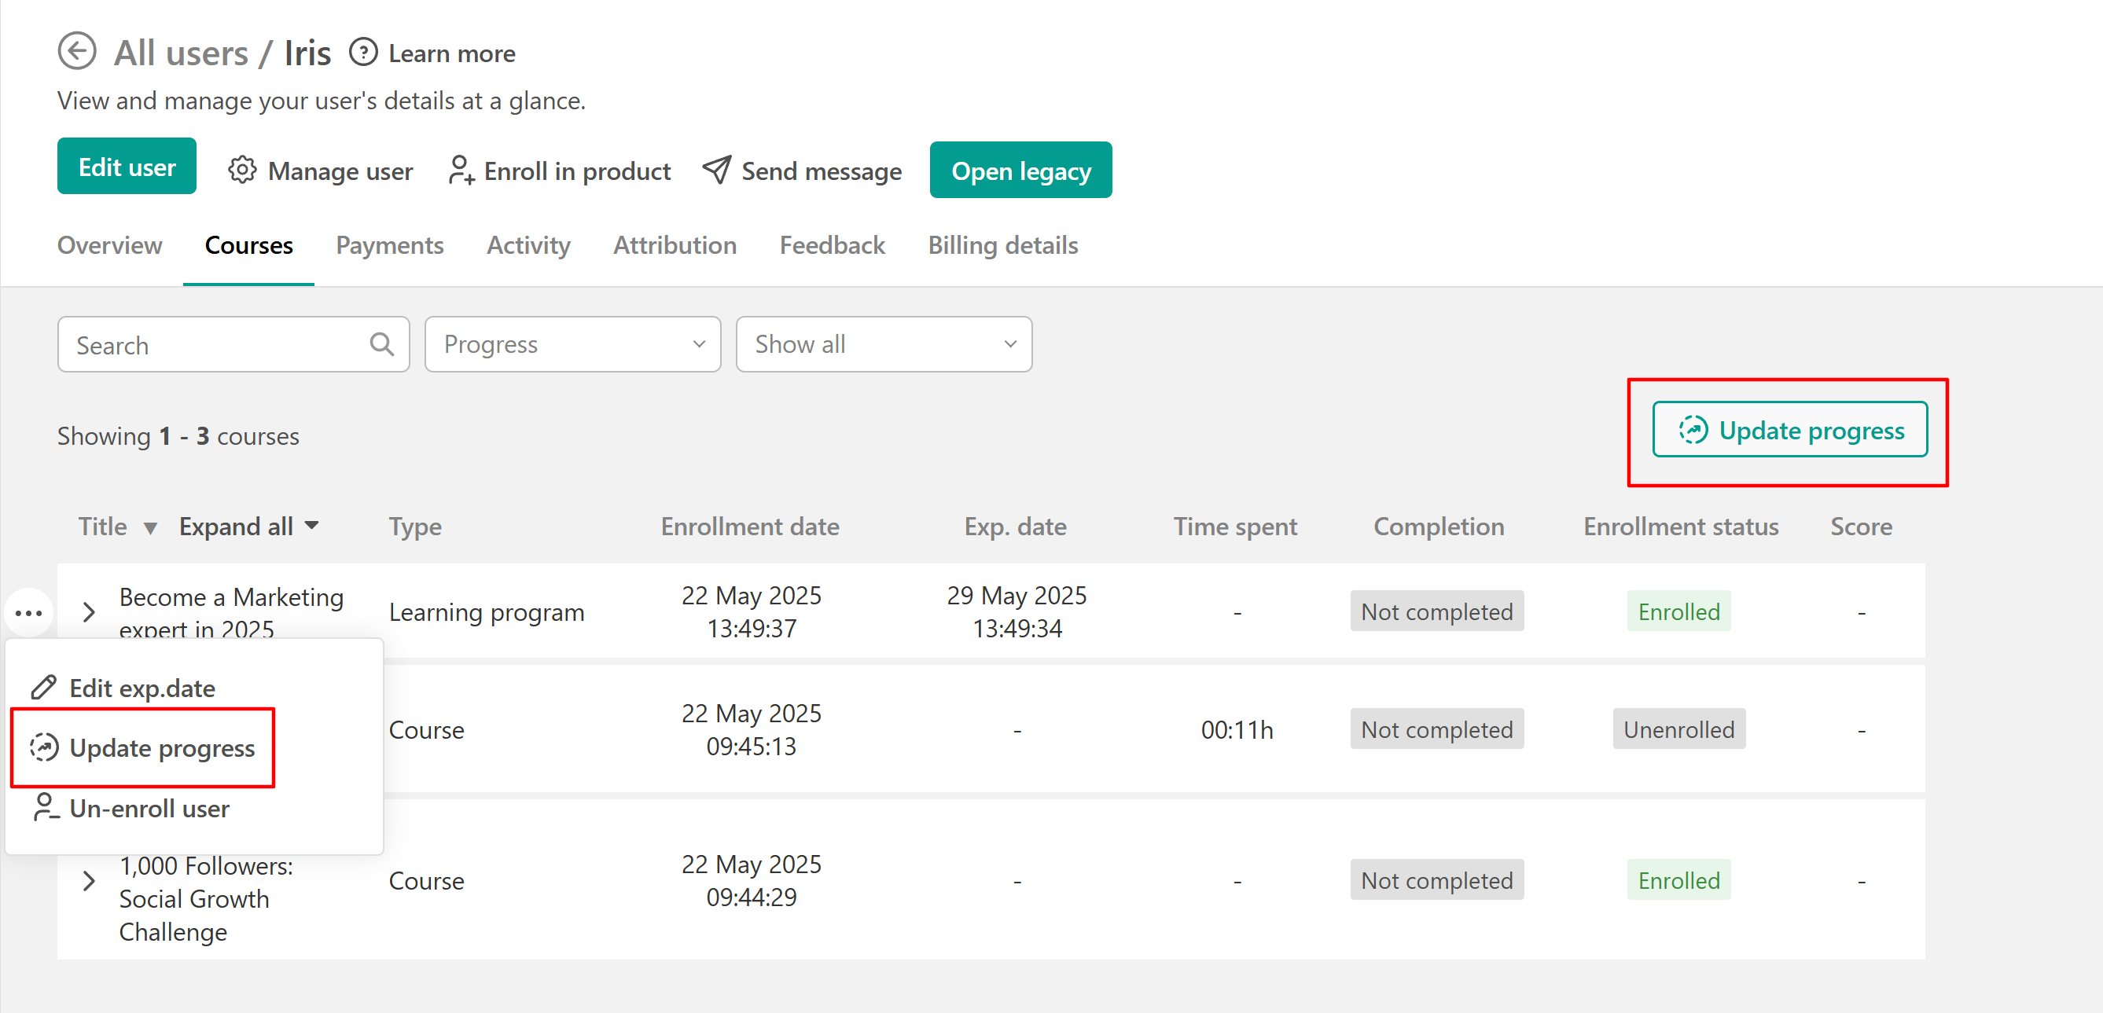
Task: Click the Send message paper plane icon
Action: coord(717,171)
